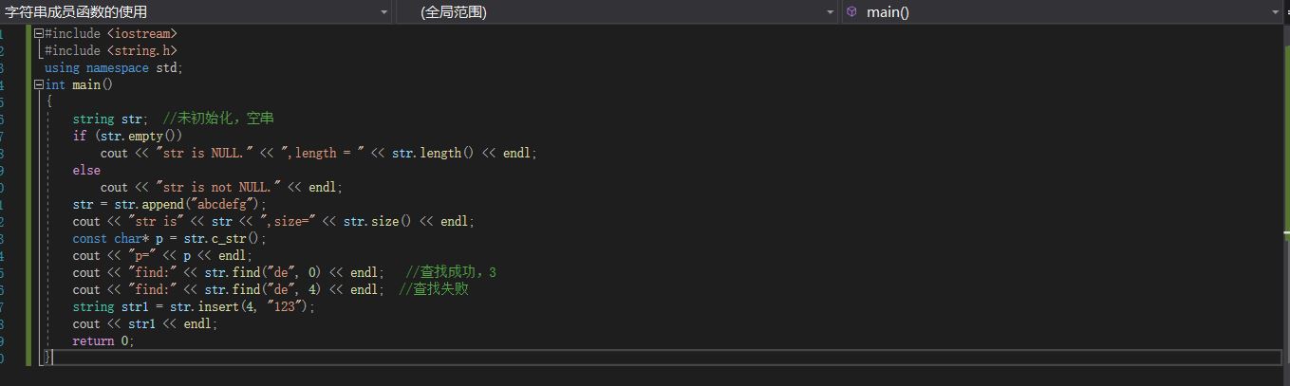Collapse the int main() outlining toggle

(x=39, y=84)
